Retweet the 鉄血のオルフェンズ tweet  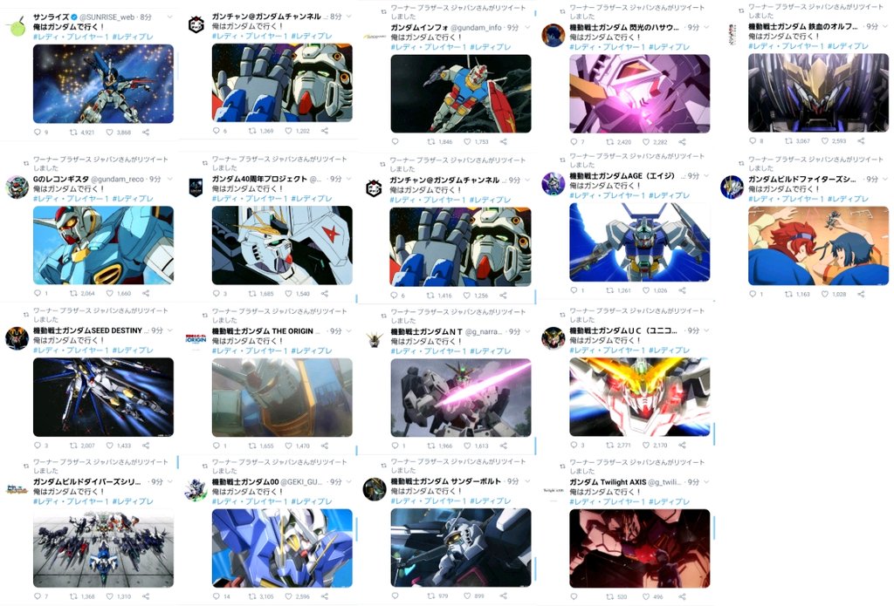789,140
